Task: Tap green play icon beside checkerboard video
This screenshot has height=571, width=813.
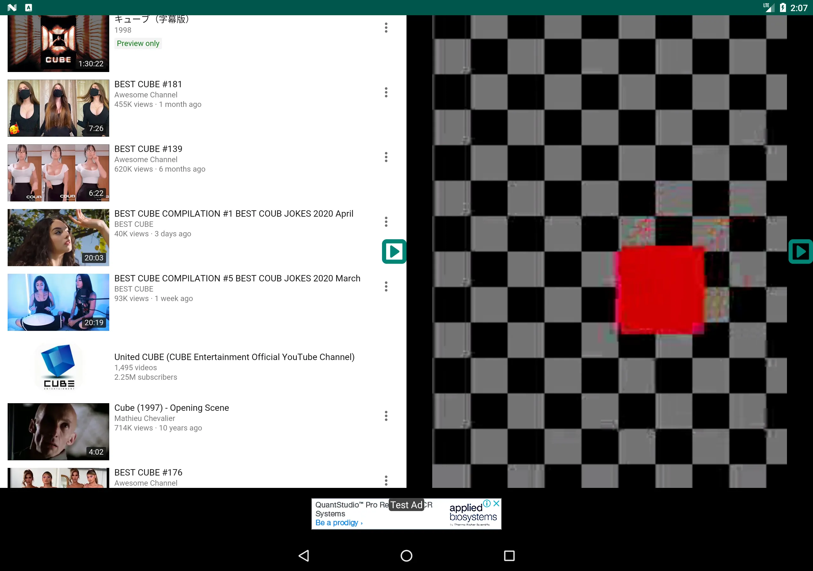Action: click(801, 252)
